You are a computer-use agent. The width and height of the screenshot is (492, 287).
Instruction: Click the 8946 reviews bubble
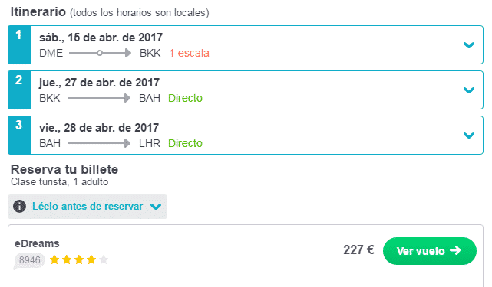(29, 260)
